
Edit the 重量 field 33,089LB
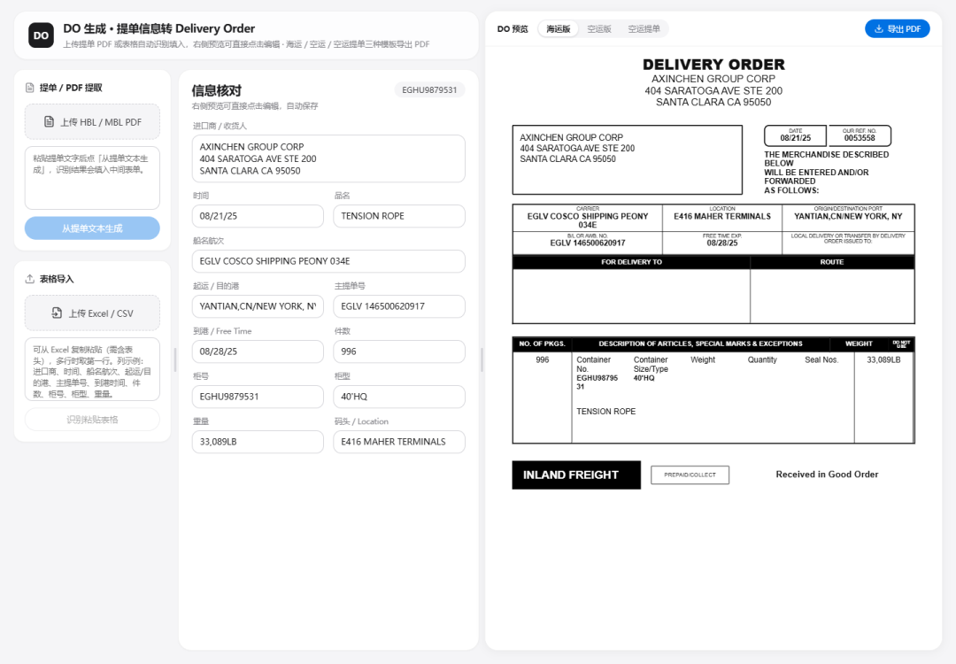pyautogui.click(x=258, y=442)
